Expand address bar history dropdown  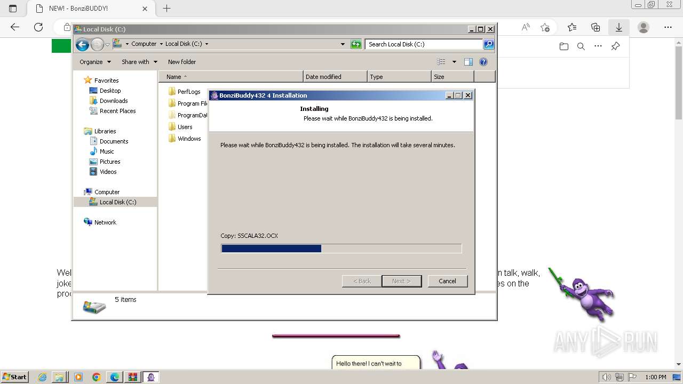[x=343, y=44]
